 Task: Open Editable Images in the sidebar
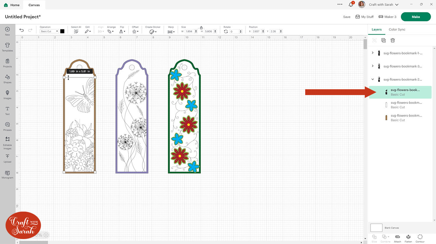click(7, 143)
